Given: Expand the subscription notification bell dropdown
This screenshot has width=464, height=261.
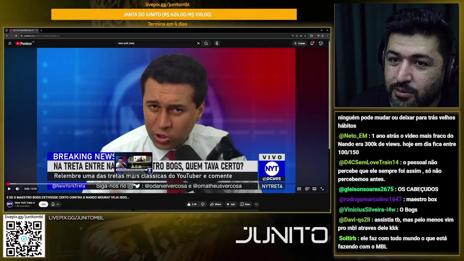Looking at the screenshot, I should [55, 204].
